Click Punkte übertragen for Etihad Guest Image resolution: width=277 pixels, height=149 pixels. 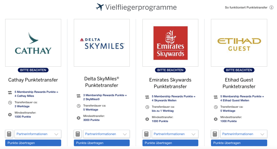click(239, 143)
